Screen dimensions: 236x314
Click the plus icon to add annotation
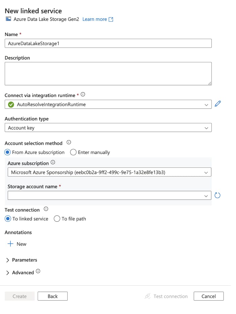pos(10,244)
